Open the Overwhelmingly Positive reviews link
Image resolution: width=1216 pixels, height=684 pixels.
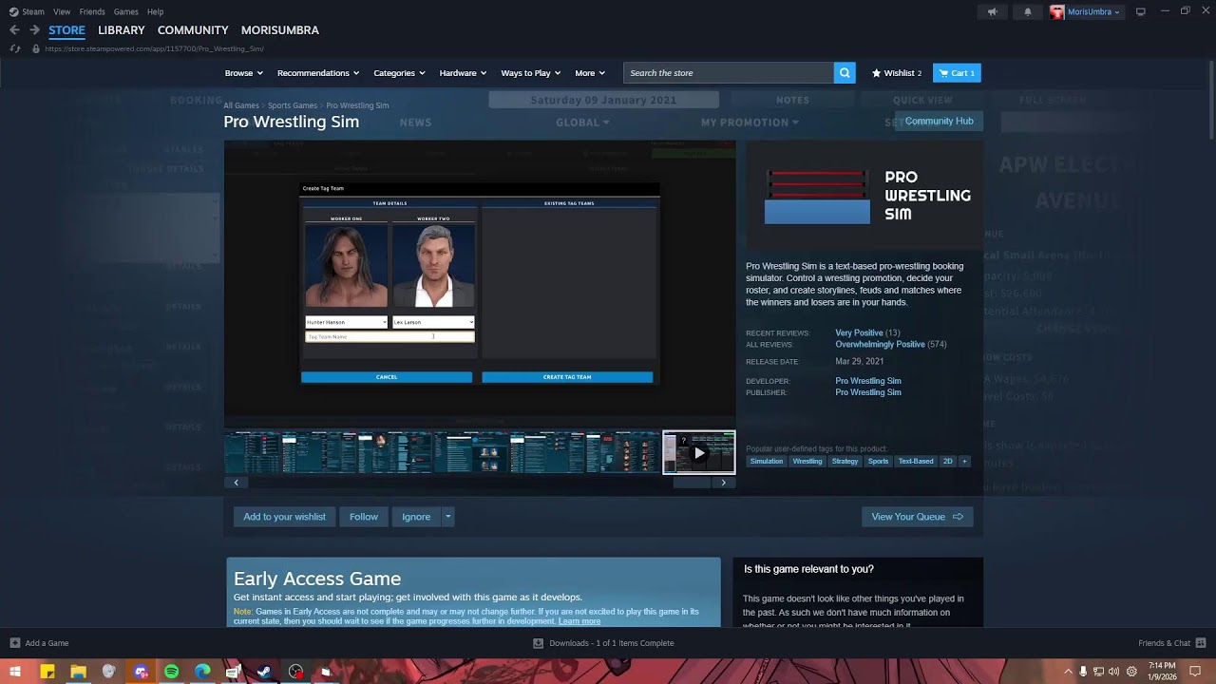(x=880, y=344)
